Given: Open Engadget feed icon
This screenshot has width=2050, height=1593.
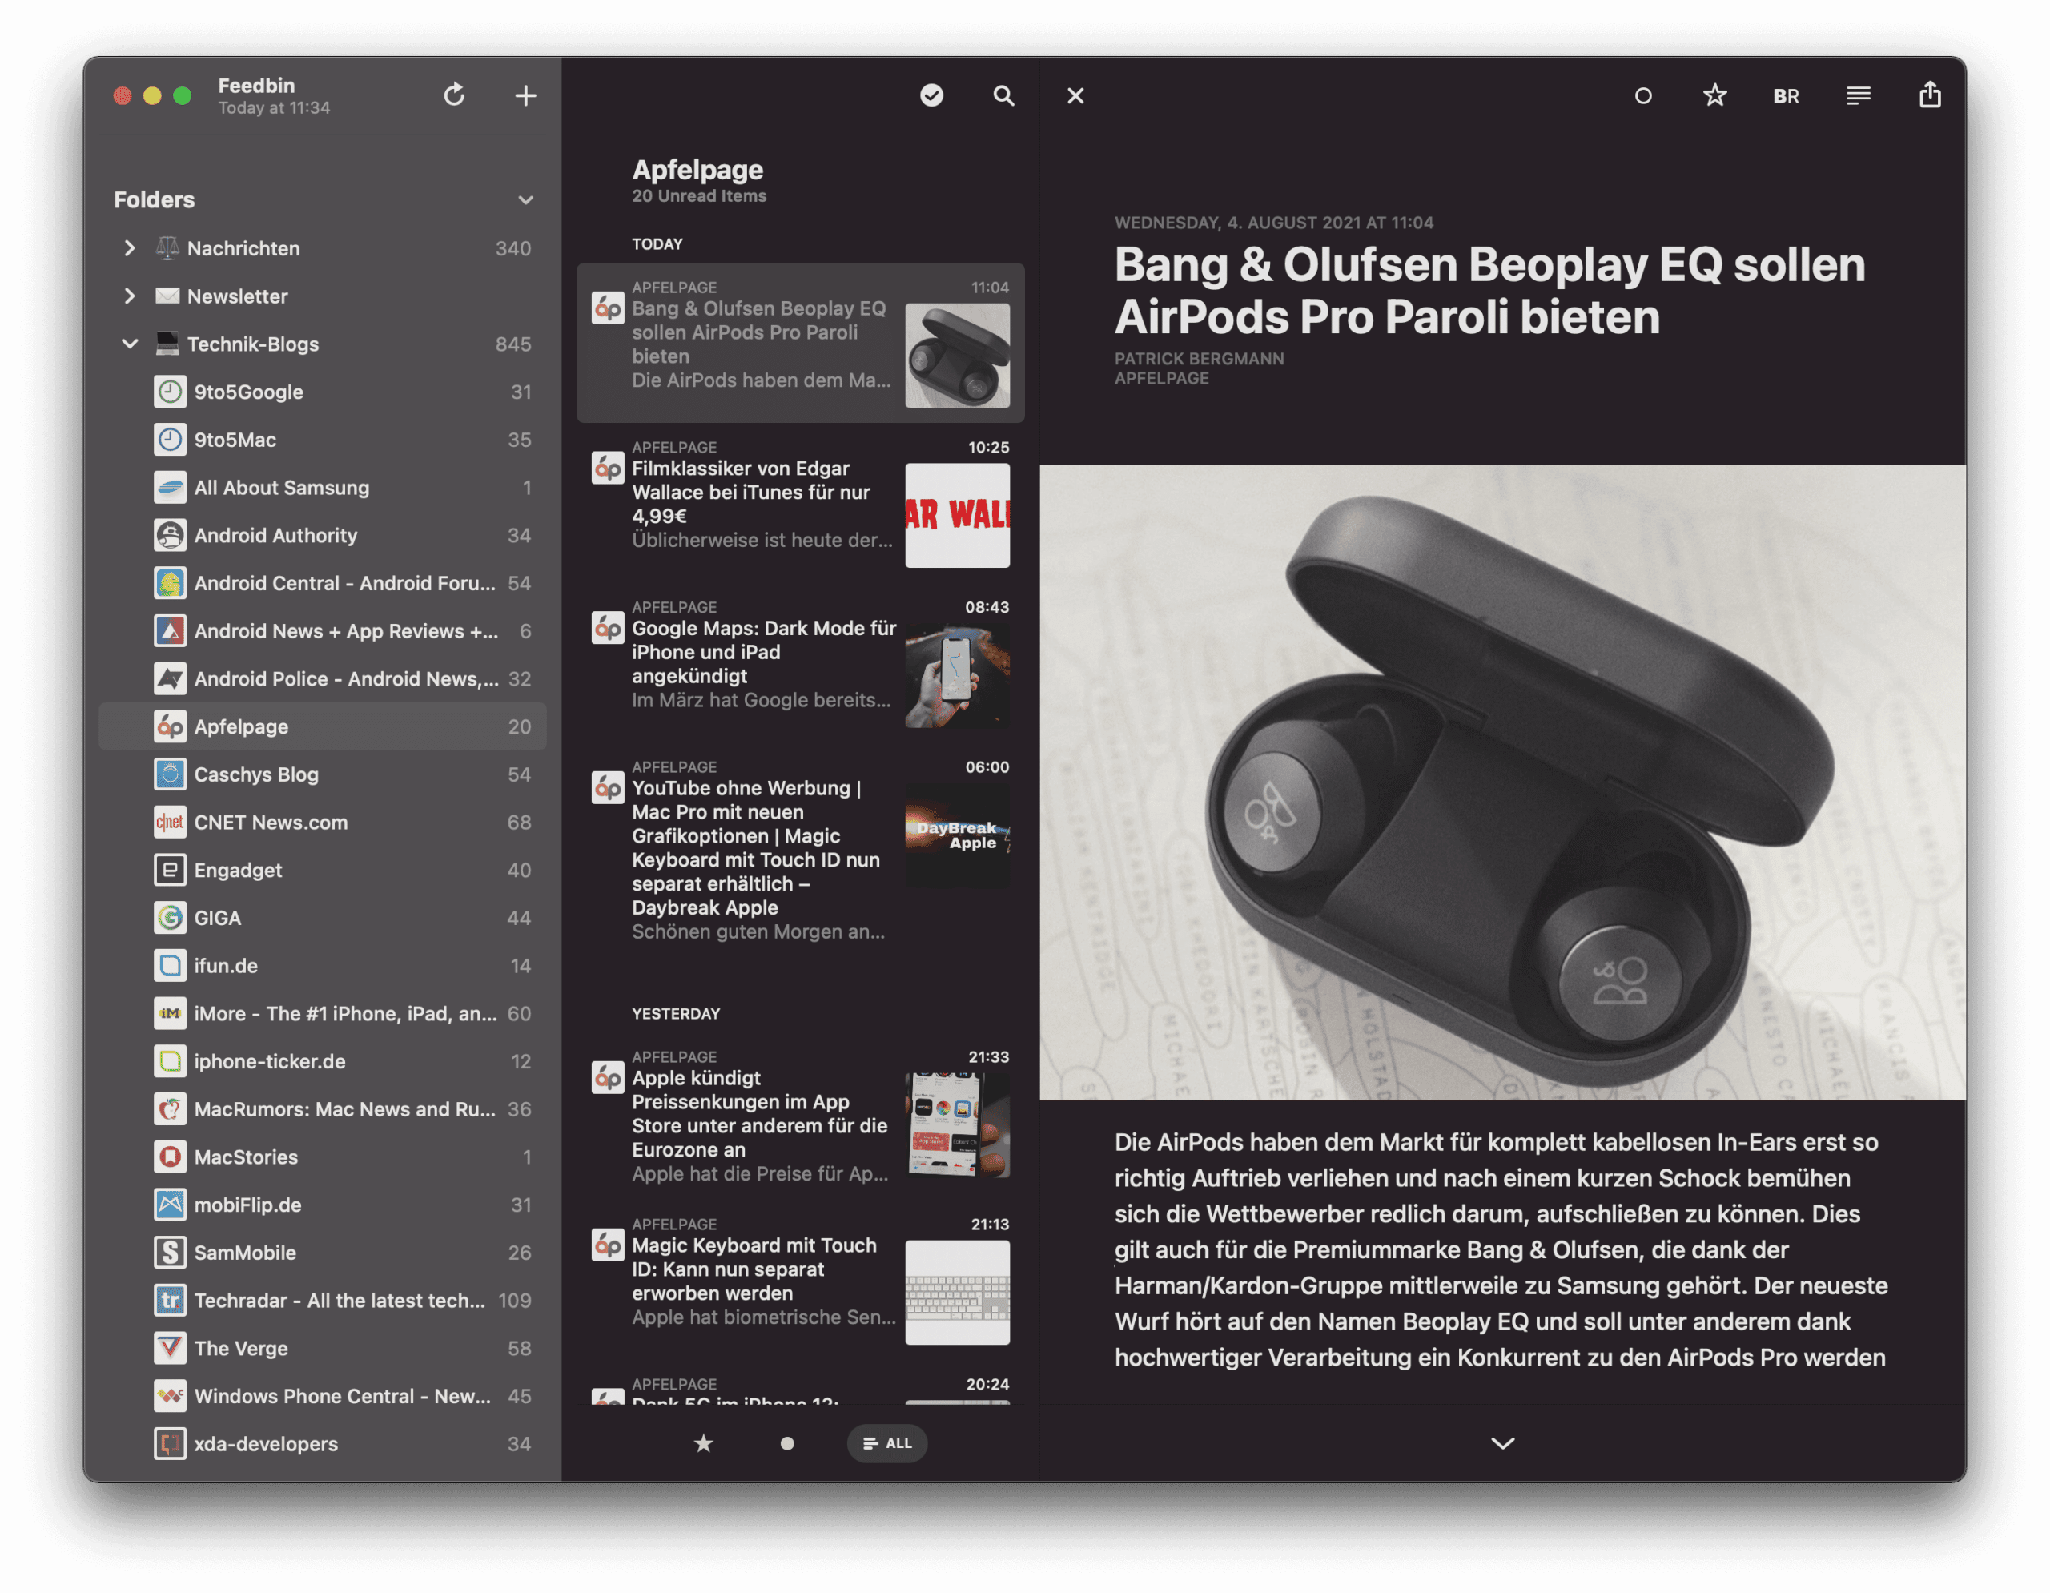Looking at the screenshot, I should [170, 871].
